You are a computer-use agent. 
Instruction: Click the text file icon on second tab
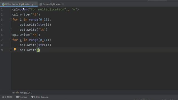pyautogui.click(x=41, y=4)
